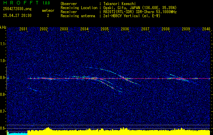Select observer name Takanori Kawachi

point(119,4)
